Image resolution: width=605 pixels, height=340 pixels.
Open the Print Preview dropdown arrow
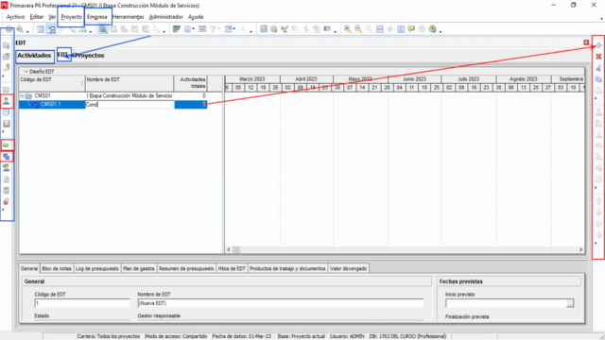[x=27, y=31]
